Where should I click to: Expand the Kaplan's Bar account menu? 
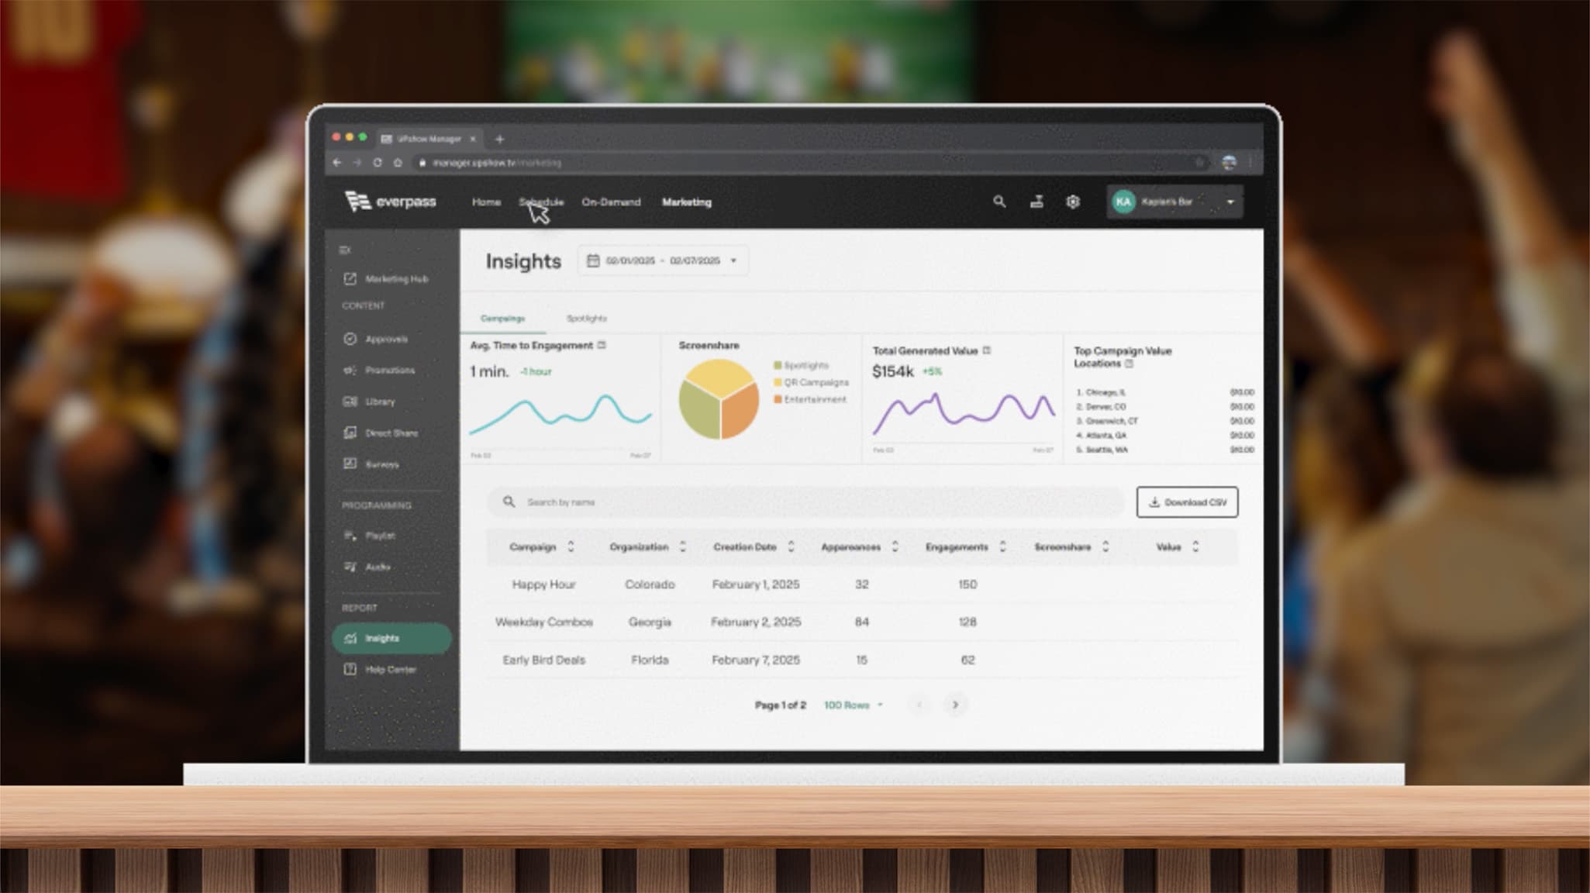pyautogui.click(x=1230, y=202)
